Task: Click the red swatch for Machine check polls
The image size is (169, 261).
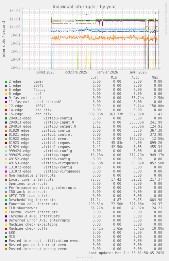Action: coord(6,229)
